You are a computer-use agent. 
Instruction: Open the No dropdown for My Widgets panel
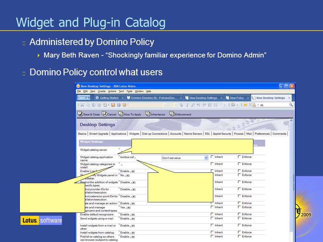(x=128, y=175)
